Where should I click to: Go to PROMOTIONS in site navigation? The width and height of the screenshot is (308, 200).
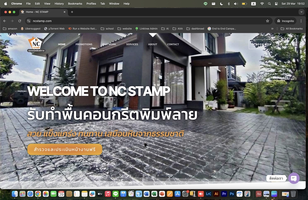click(x=84, y=44)
